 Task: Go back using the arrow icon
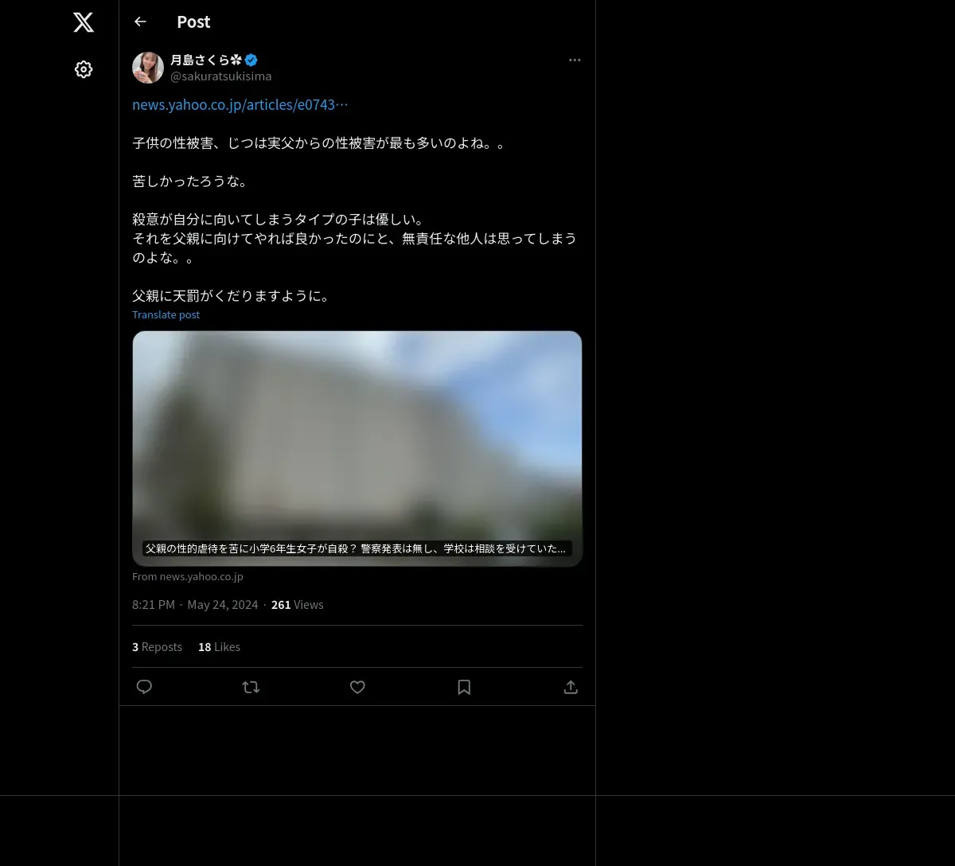coord(140,21)
